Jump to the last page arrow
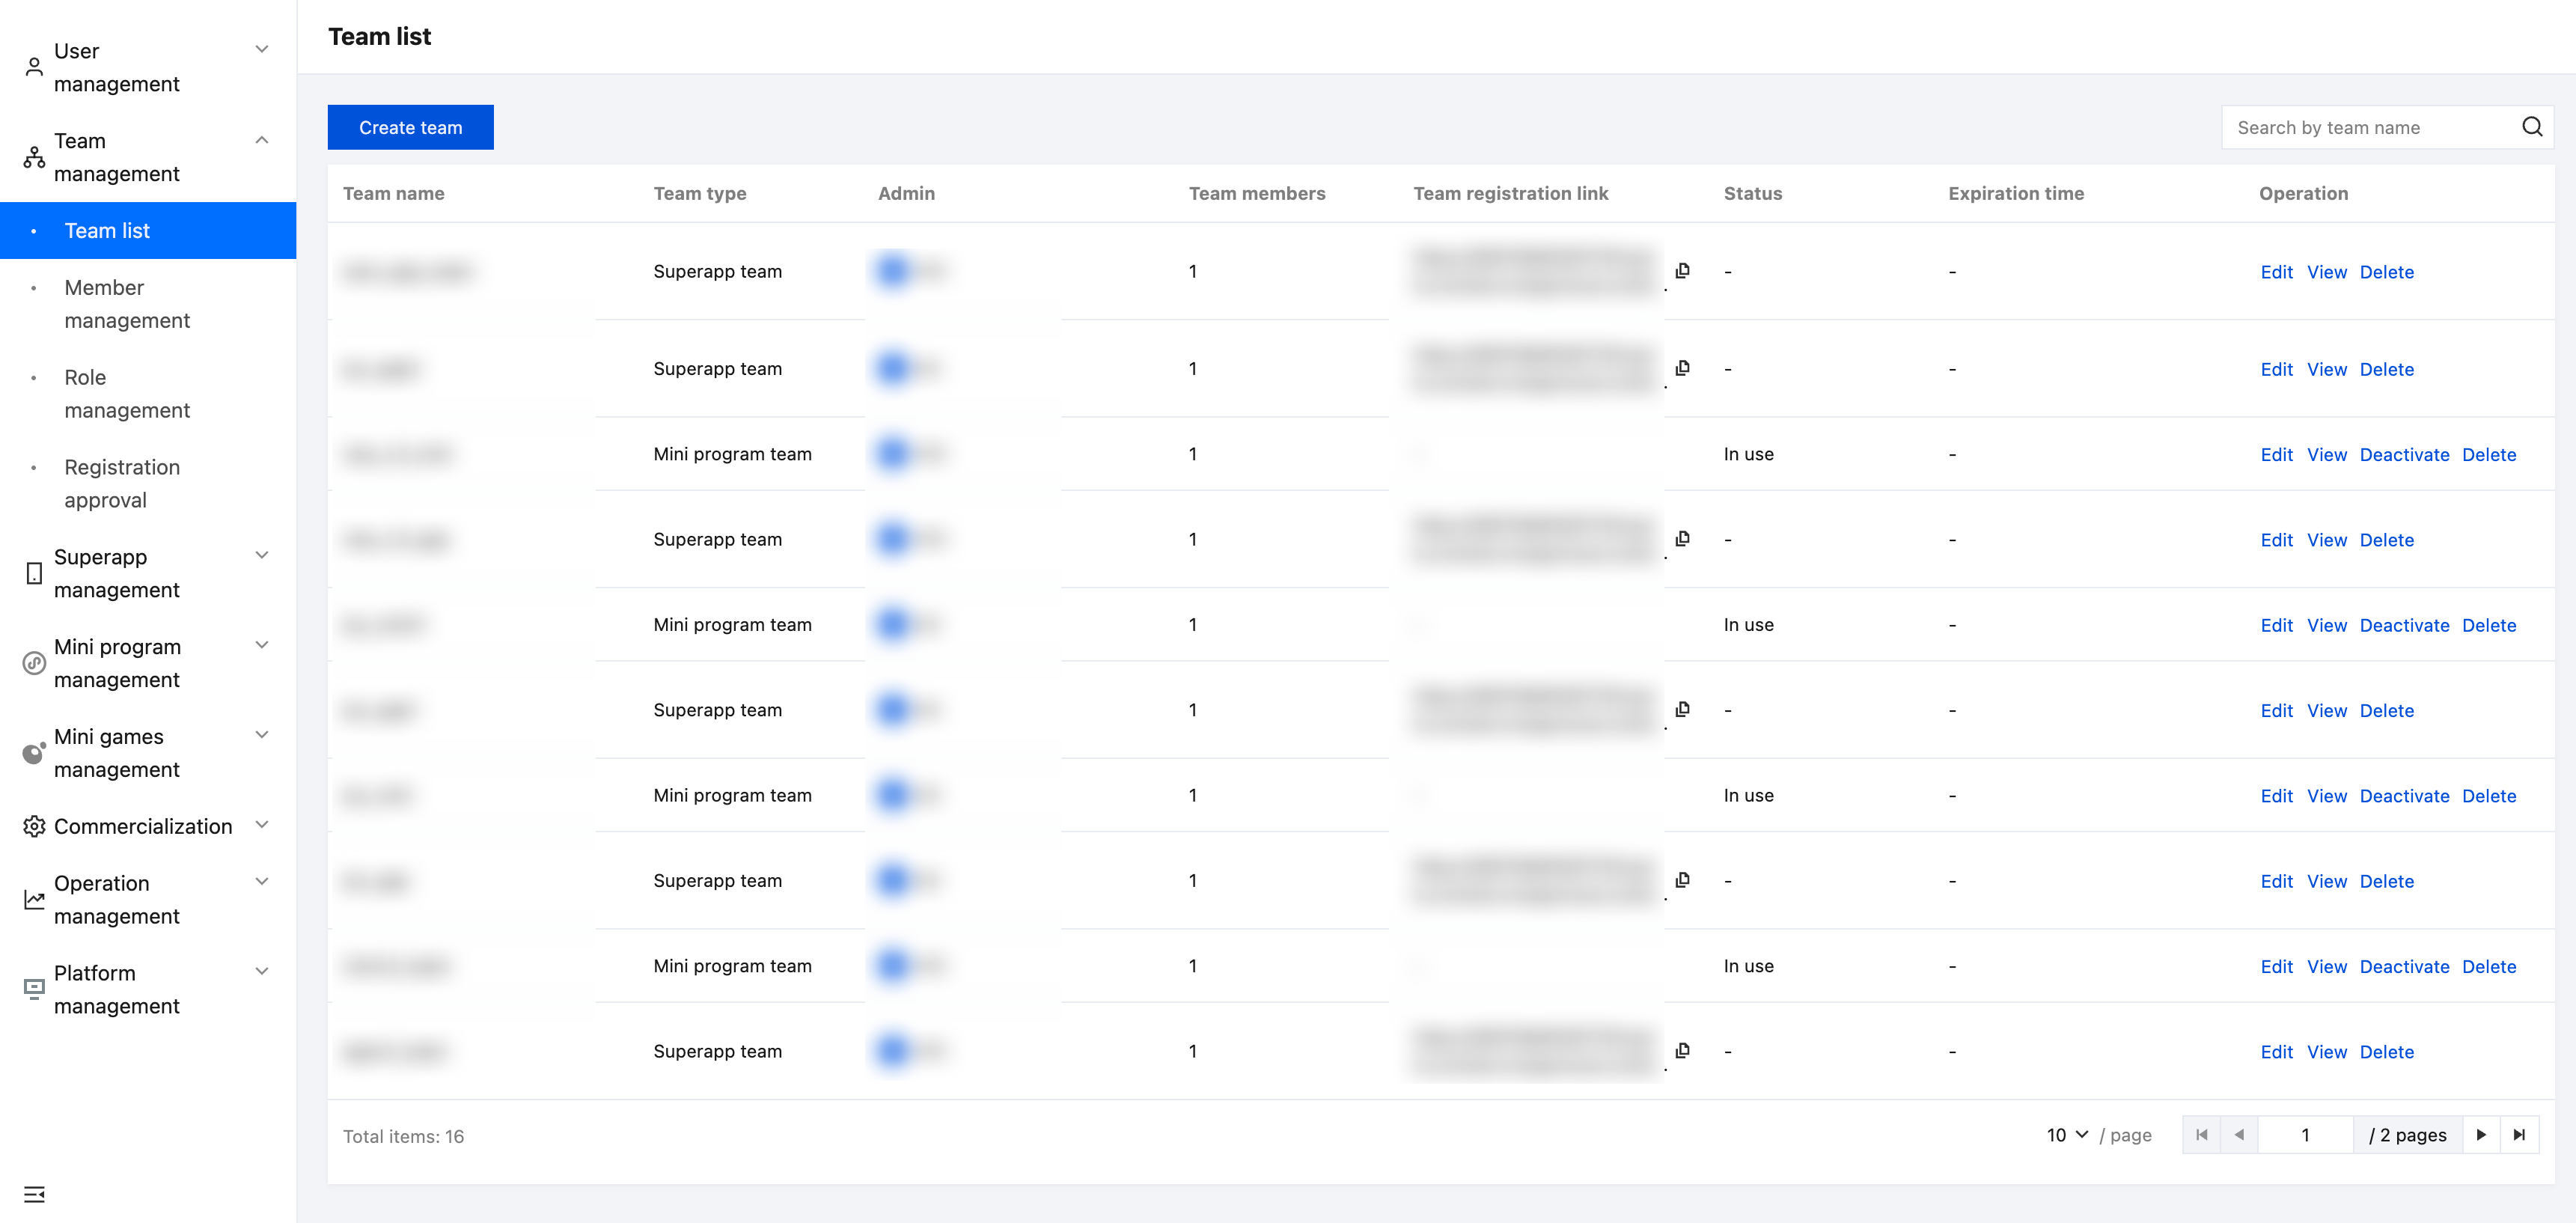This screenshot has height=1223, width=2576. (2519, 1135)
